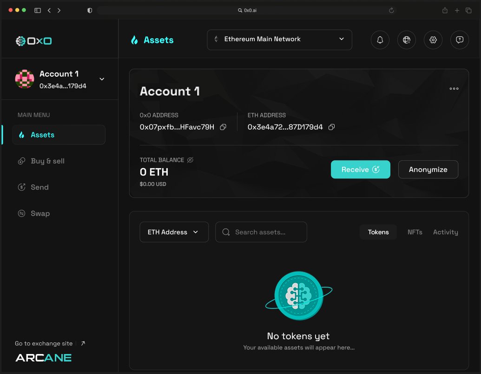Screen dimensions: 481x374
Task: Copy the ETH address
Action: 331,126
